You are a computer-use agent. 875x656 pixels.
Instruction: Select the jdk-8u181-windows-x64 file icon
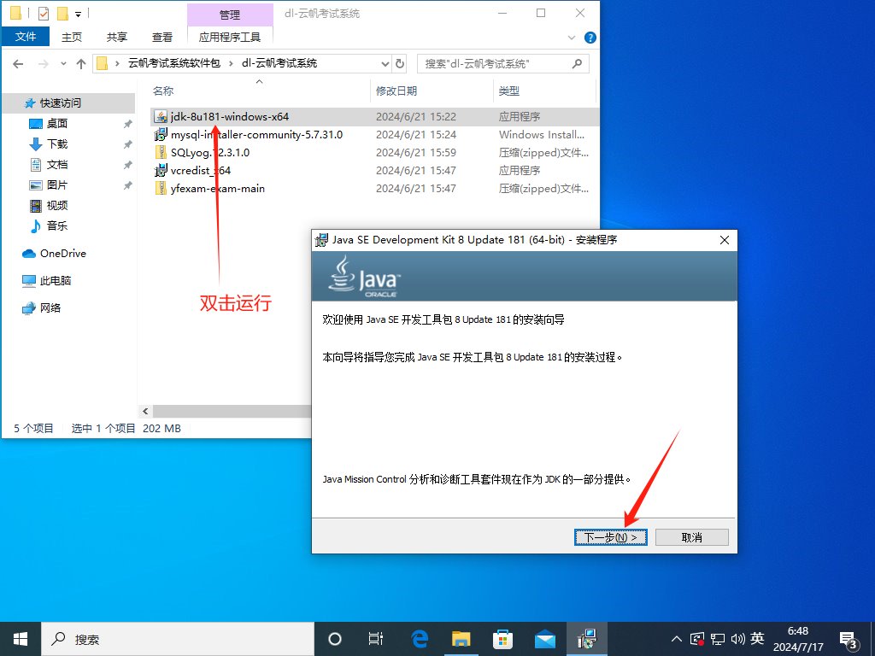pyautogui.click(x=161, y=116)
